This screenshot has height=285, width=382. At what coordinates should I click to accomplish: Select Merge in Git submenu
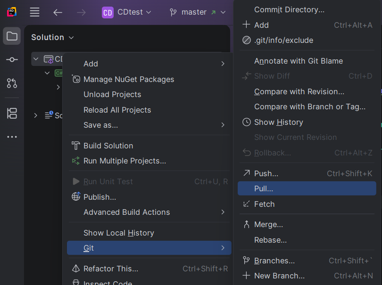pos(307,224)
